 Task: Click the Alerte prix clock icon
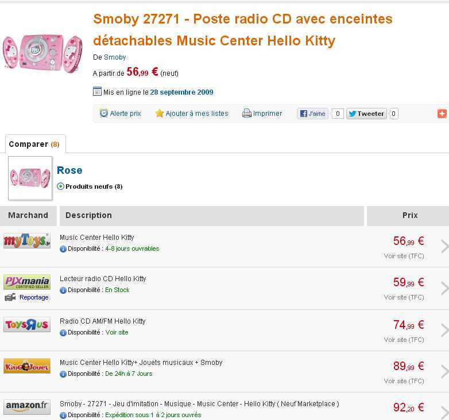click(x=103, y=114)
